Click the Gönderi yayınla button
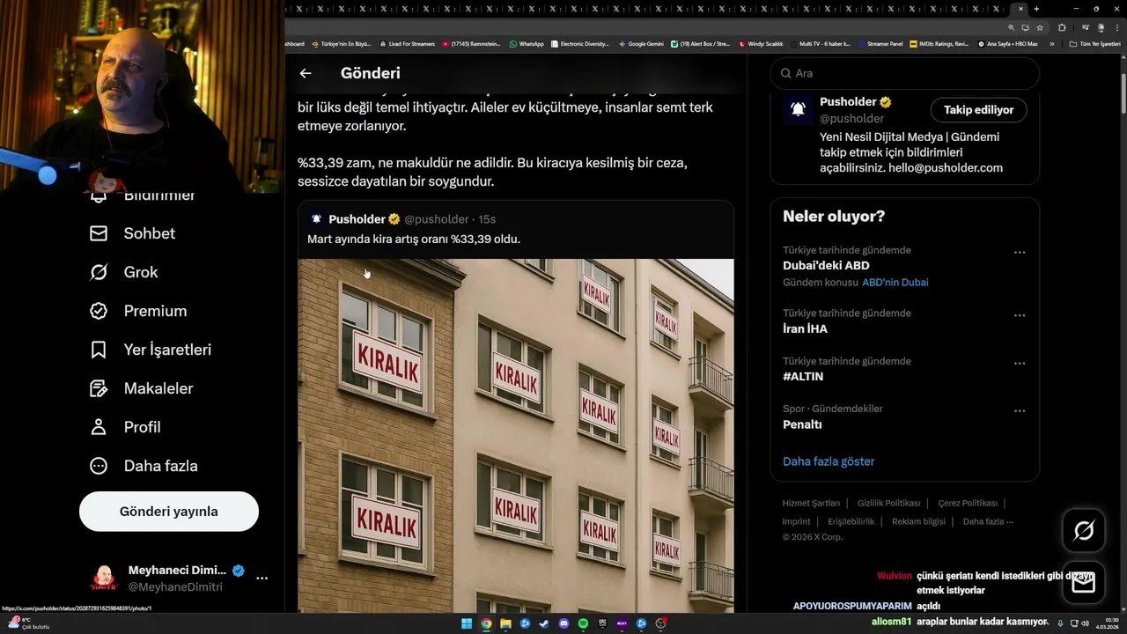The width and height of the screenshot is (1127, 634). click(x=169, y=512)
